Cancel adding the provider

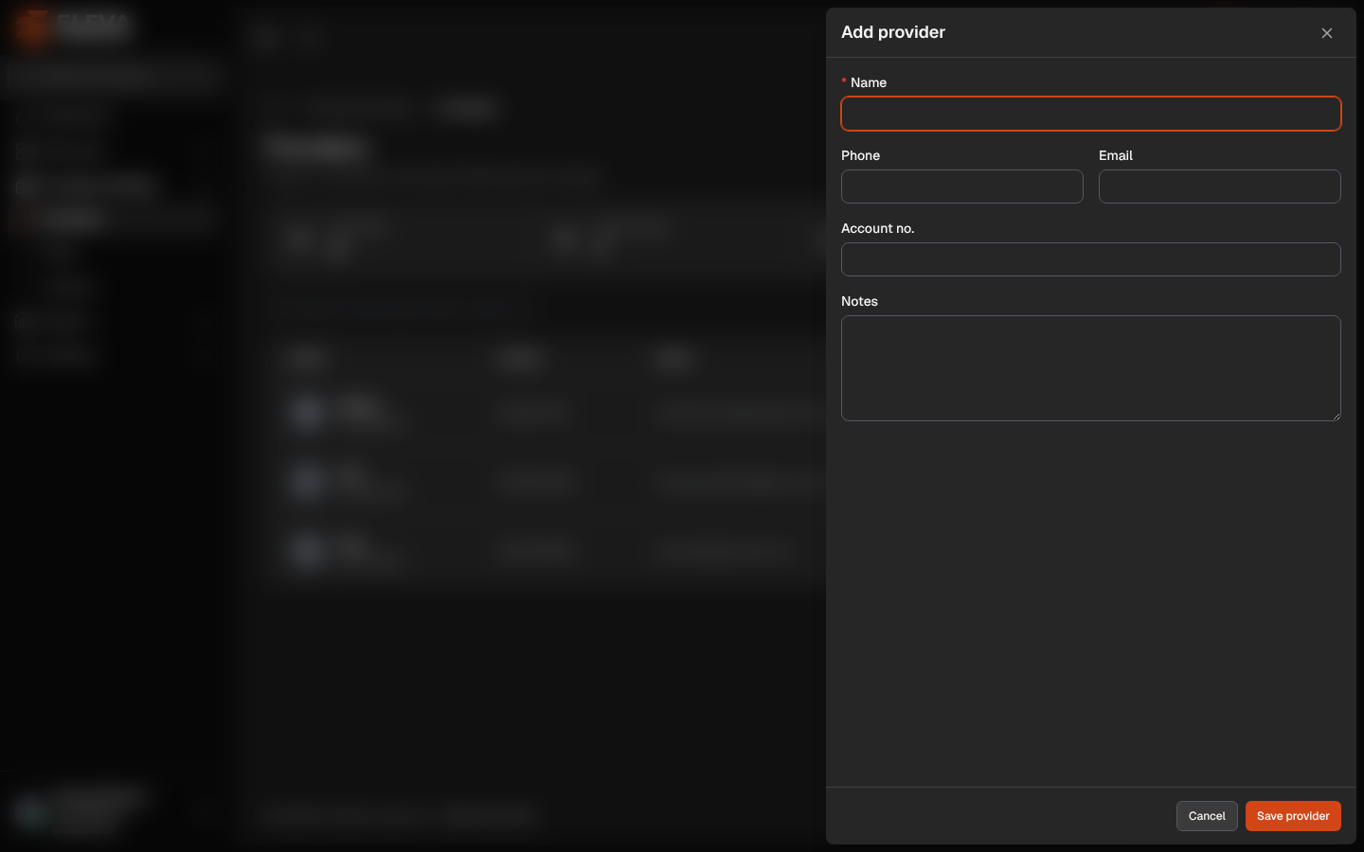tap(1207, 816)
